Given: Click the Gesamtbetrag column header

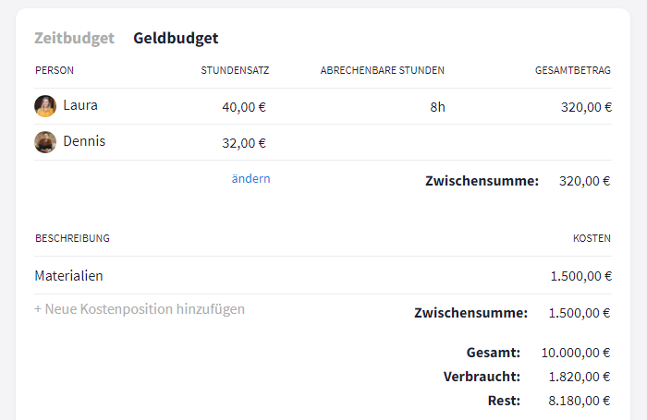Looking at the screenshot, I should (x=572, y=70).
